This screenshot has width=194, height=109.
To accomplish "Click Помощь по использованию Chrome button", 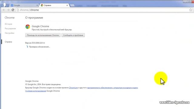I will [43, 35].
